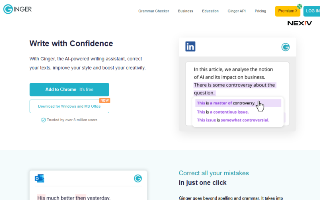Select suggestion 'This is a contentious issue.'
This screenshot has height=200, width=320.
coord(223,112)
